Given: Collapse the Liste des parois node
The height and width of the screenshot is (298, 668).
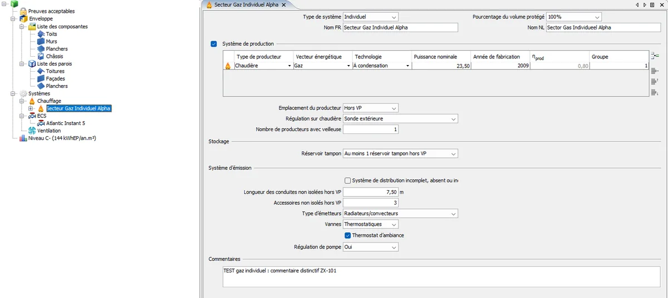Looking at the screenshot, I should [x=22, y=64].
